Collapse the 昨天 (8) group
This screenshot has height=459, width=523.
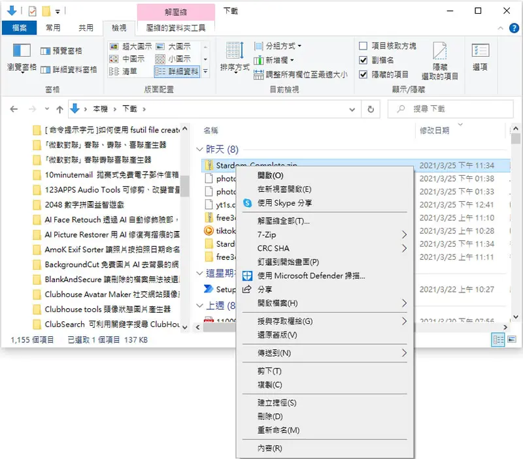tap(199, 150)
